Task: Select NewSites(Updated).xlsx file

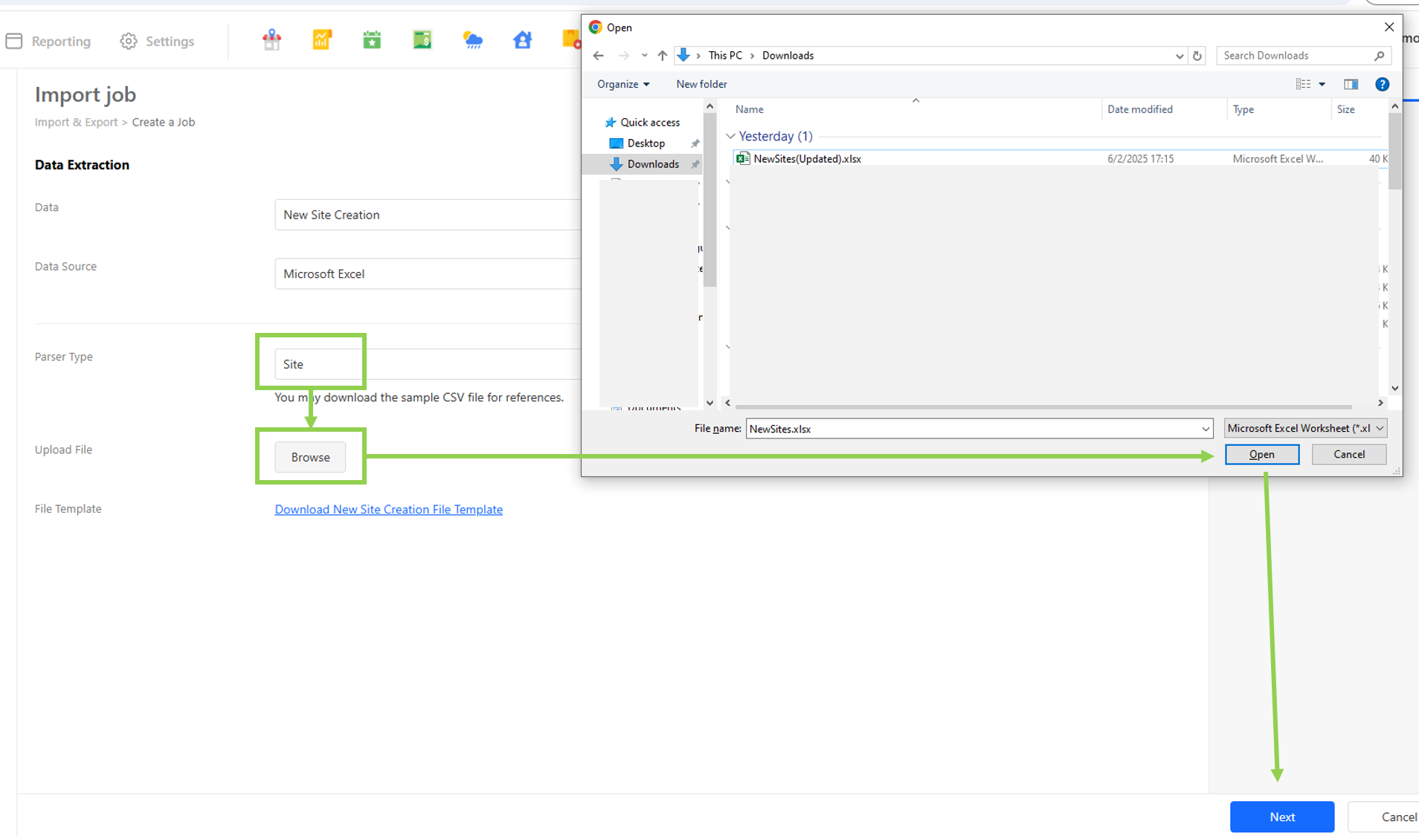Action: click(807, 158)
